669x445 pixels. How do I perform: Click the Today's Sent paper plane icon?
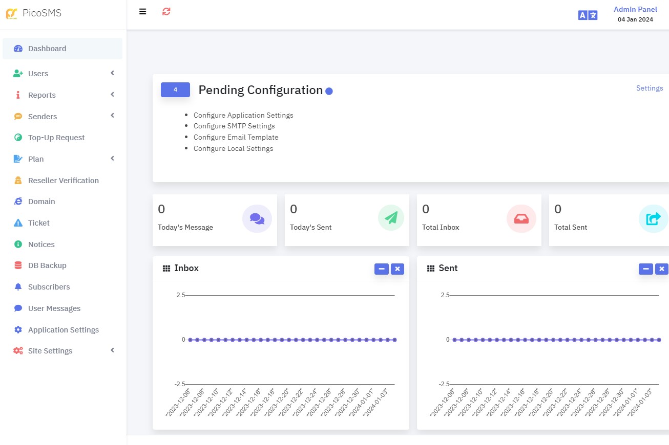391,218
